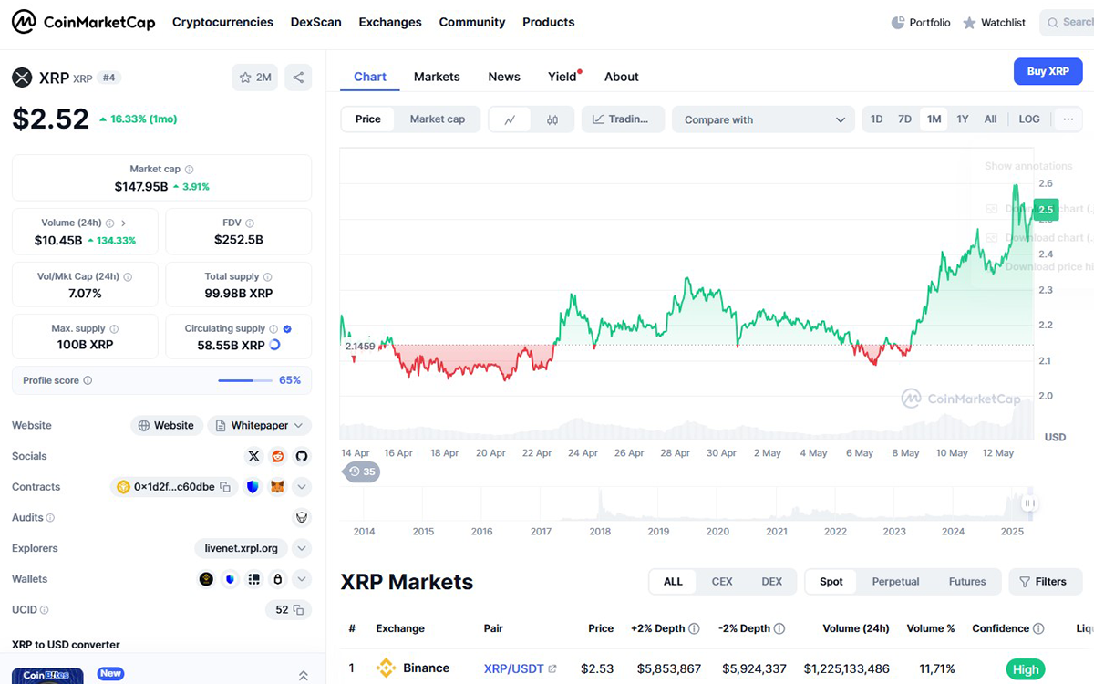Open the DexScan menu item

tap(316, 22)
